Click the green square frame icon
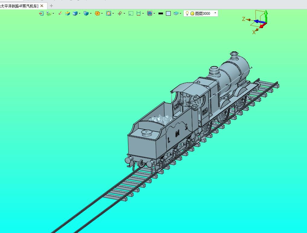307x233 pixels. click(x=131, y=13)
